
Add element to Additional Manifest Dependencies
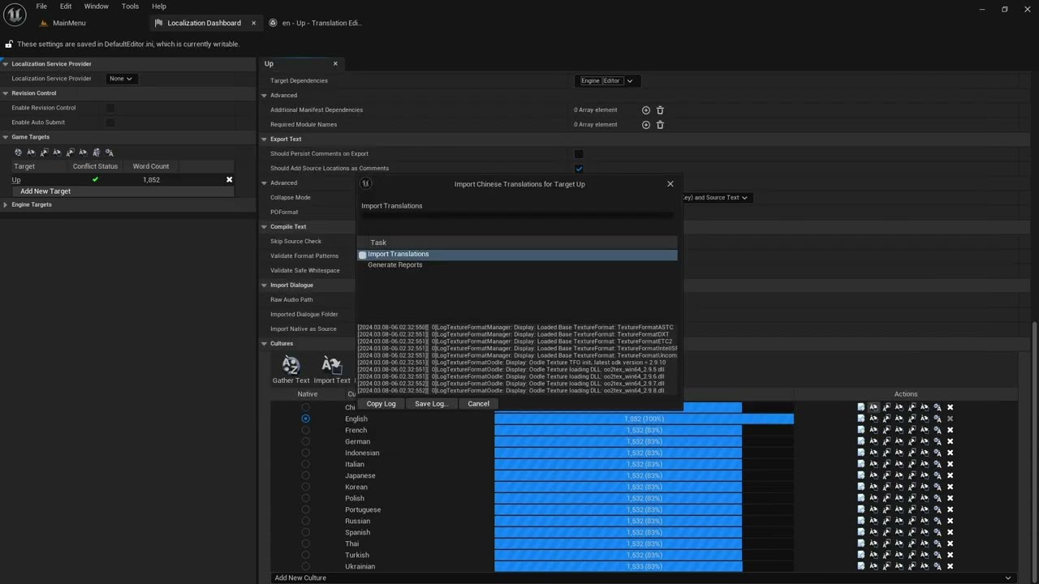(646, 110)
